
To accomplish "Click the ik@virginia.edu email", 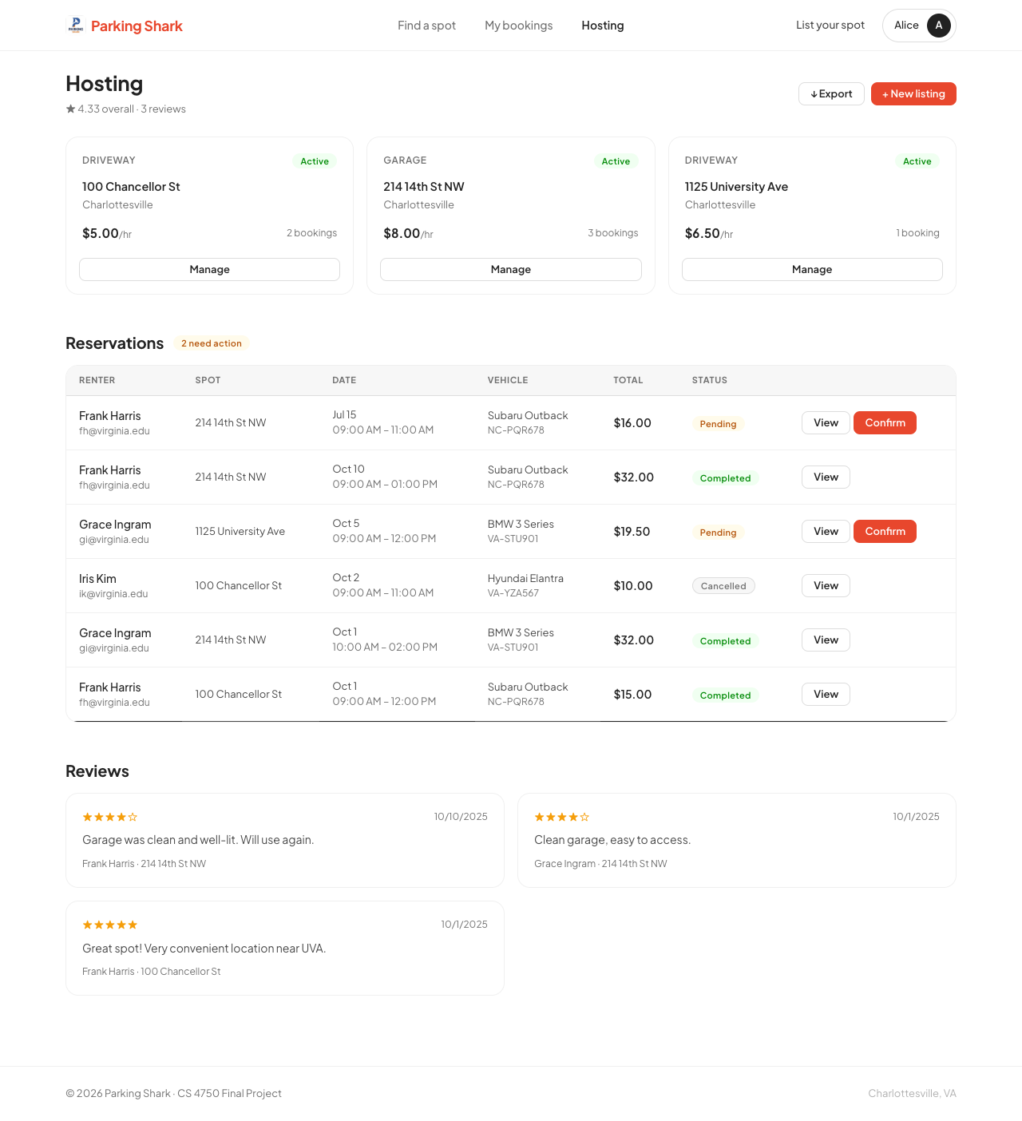I will pos(113,594).
